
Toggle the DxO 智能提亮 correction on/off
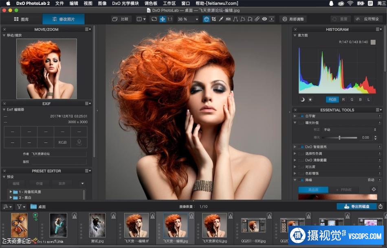(x=302, y=147)
